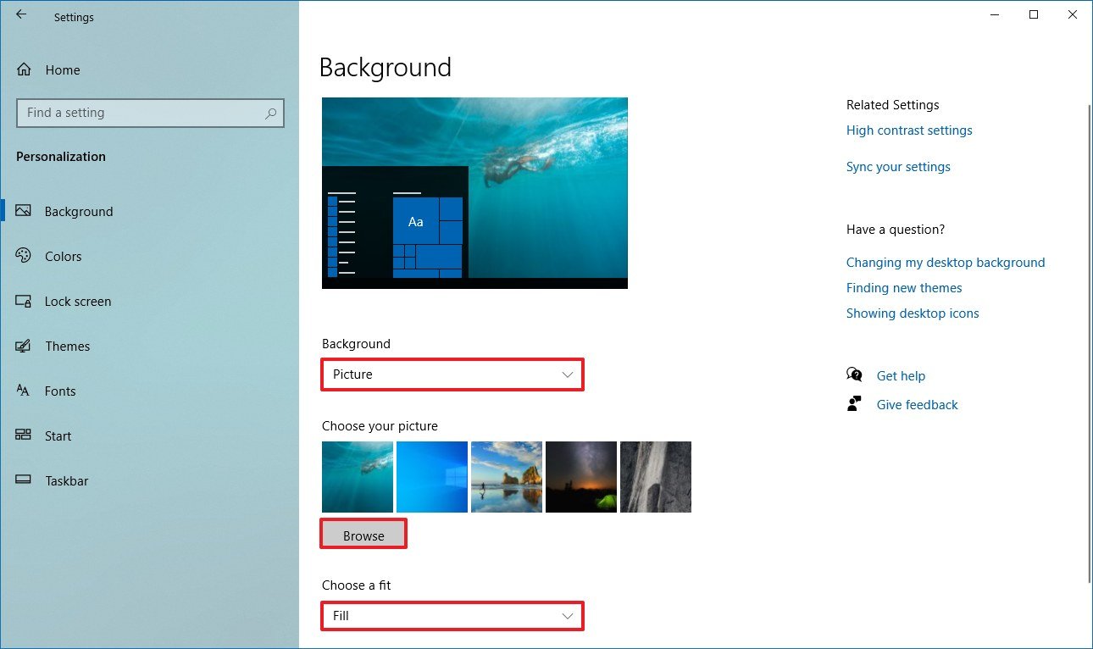1093x649 pixels.
Task: Open Changing my desktop background help link
Action: point(946,263)
